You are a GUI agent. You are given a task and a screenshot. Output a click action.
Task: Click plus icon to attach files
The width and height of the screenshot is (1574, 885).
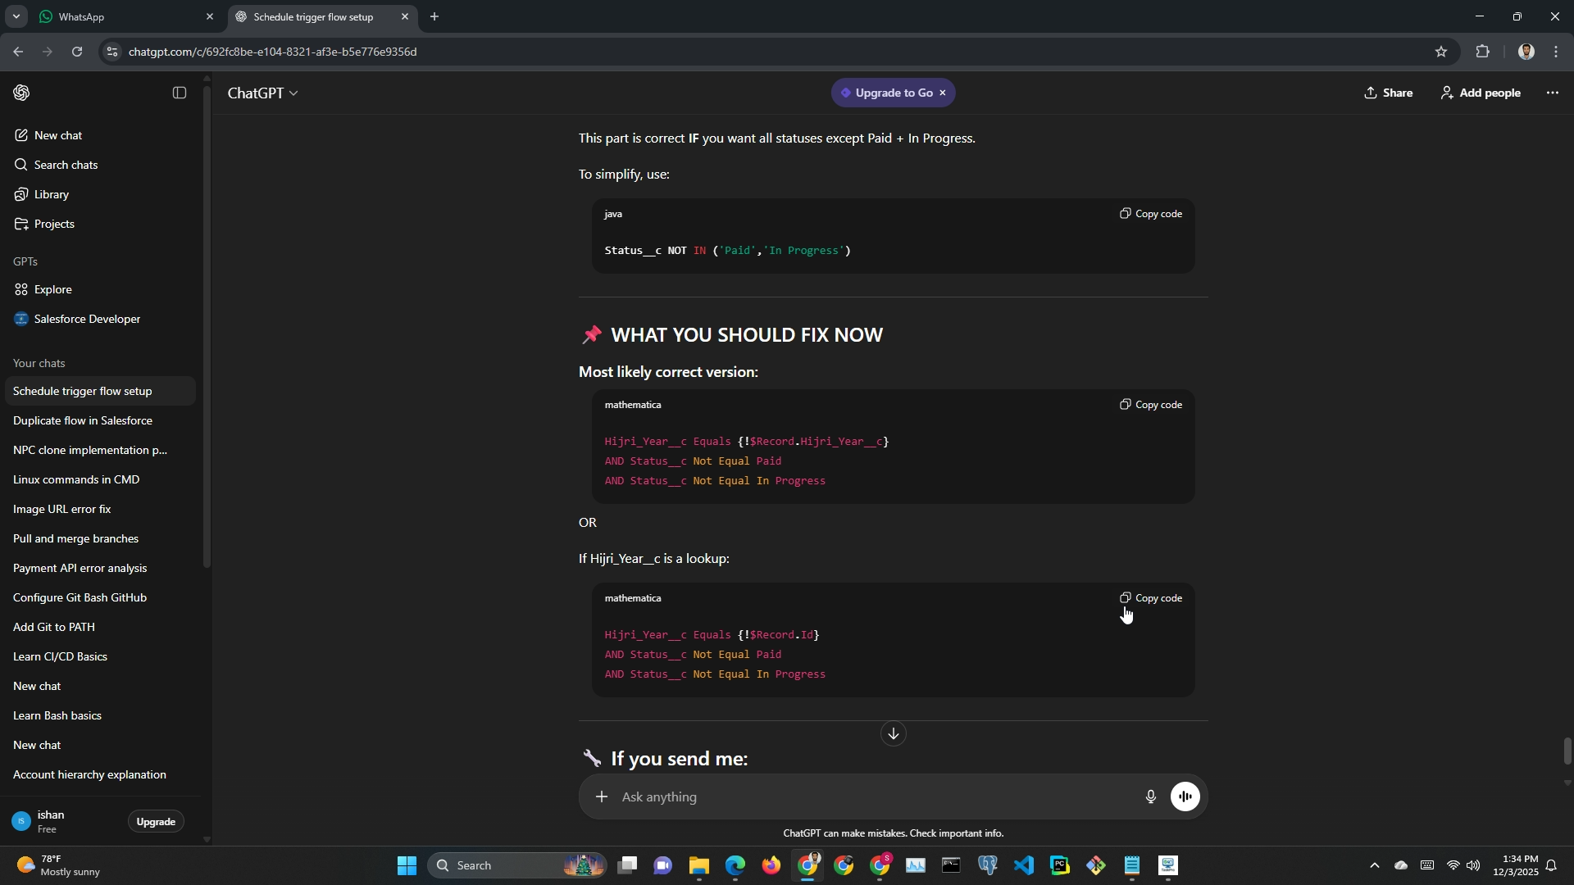click(602, 796)
